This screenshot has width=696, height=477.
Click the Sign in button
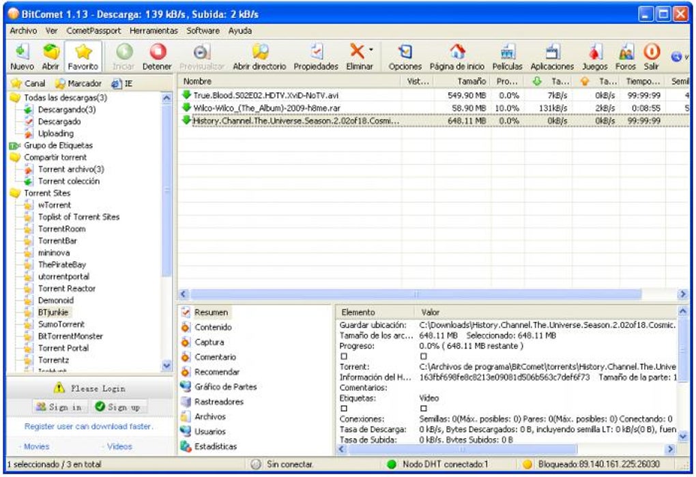(59, 407)
